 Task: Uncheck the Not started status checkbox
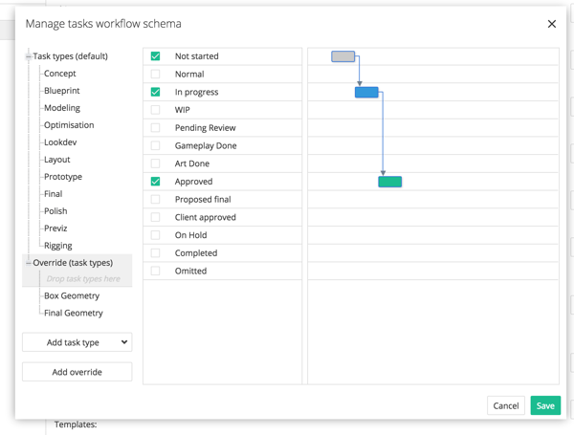155,56
